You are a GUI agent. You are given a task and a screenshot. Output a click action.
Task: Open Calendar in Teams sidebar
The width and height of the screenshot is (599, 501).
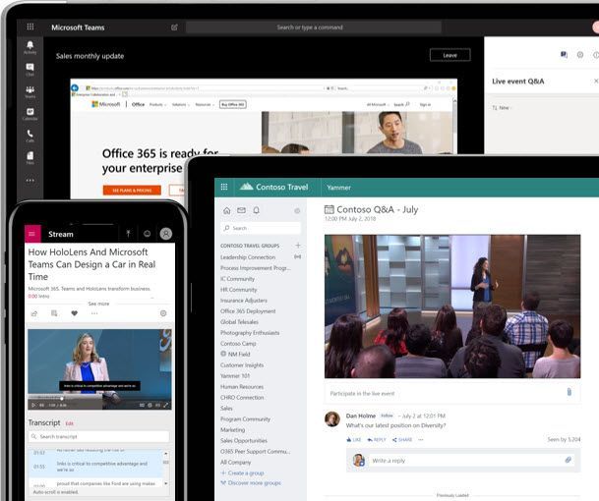point(30,114)
